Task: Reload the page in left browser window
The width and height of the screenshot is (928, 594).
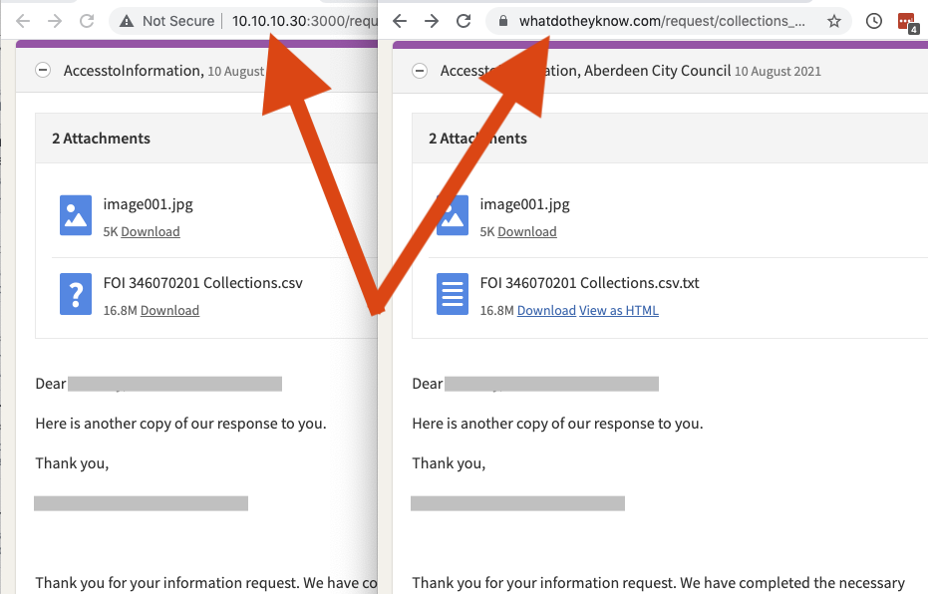Action: pyautogui.click(x=87, y=21)
